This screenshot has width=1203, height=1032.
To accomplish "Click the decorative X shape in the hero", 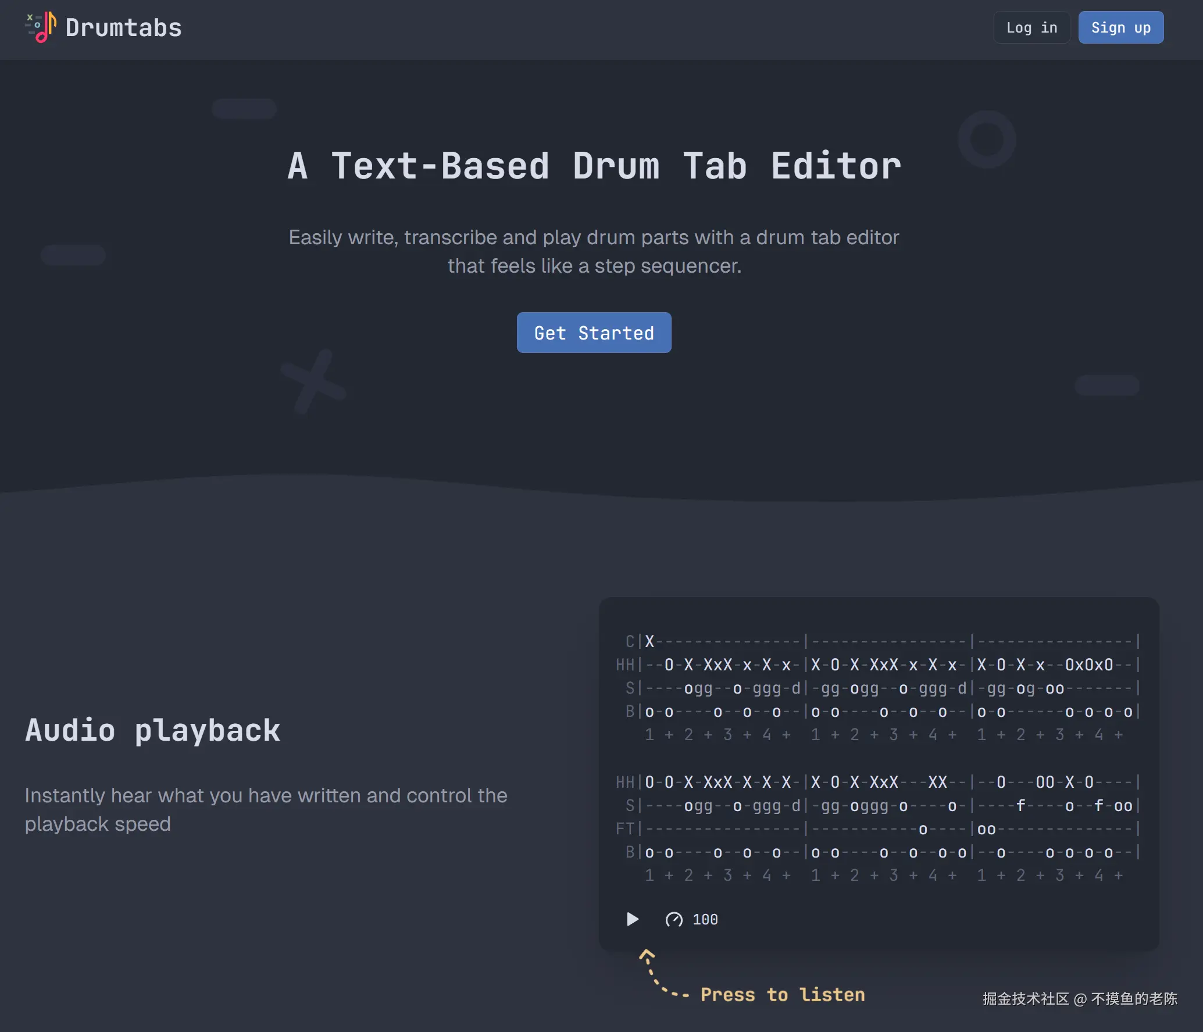I will pos(313,381).
